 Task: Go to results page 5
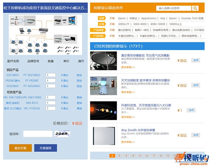click(x=140, y=156)
